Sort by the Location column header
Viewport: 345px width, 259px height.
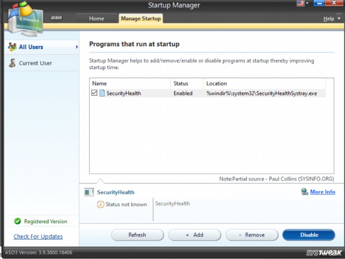click(x=264, y=83)
